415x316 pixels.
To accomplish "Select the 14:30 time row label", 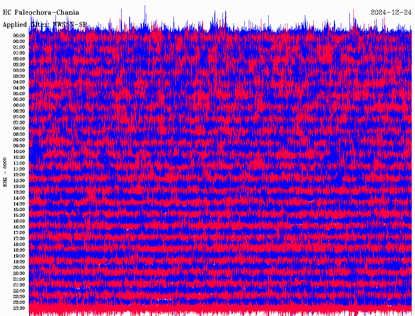I will tap(19, 204).
